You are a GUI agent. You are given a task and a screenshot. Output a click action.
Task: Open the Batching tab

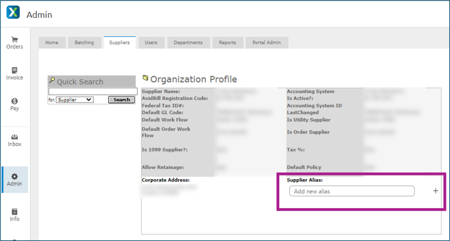[84, 42]
